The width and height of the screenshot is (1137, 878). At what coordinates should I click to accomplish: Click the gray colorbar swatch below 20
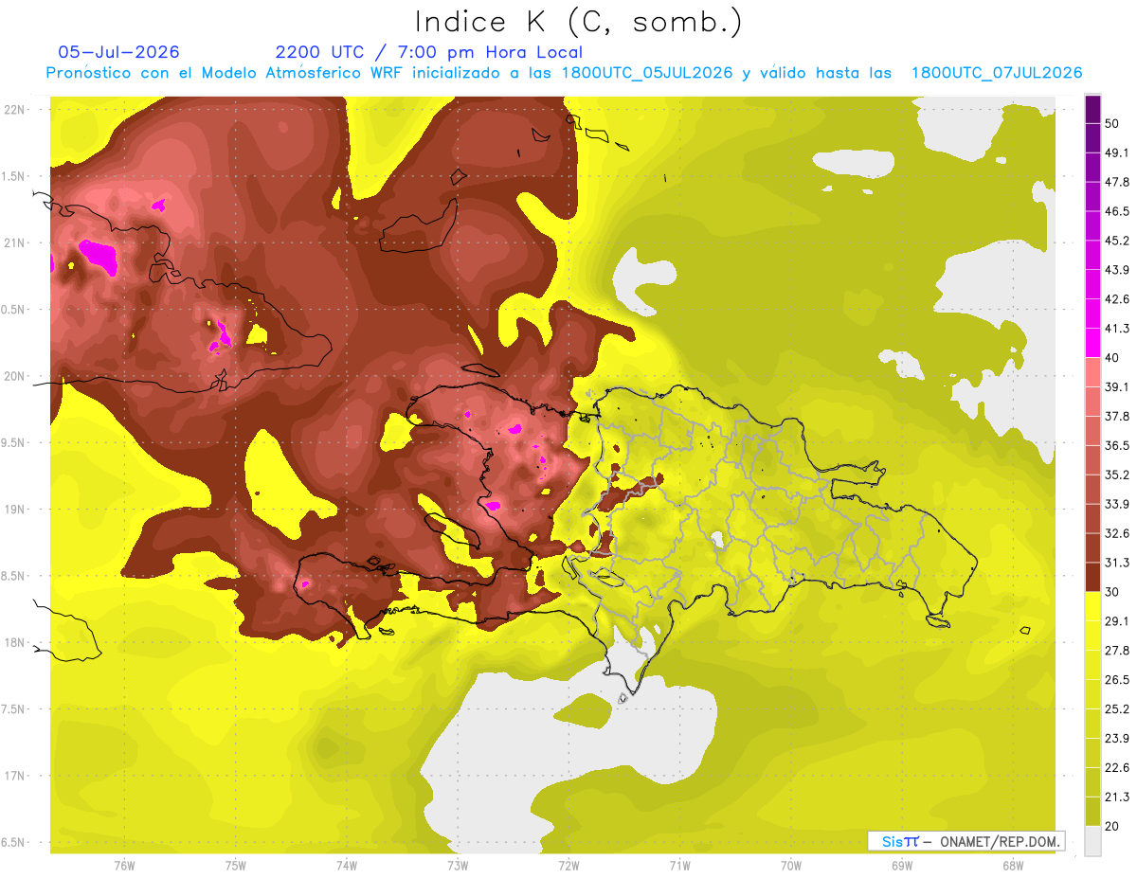click(1092, 841)
